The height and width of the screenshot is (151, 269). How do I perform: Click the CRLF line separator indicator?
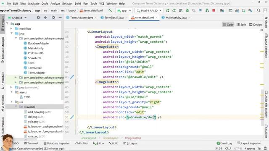pyautogui.click(x=228, y=148)
